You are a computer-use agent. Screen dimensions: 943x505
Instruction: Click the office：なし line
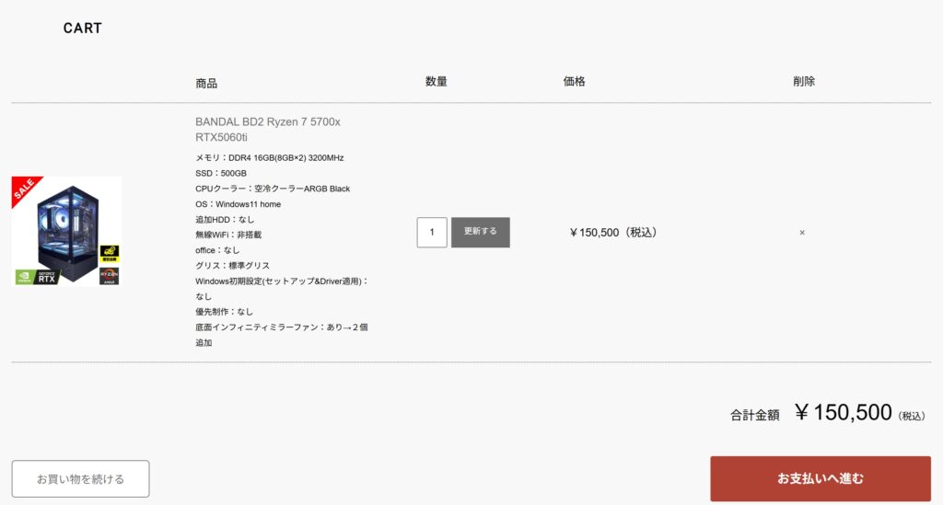[217, 250]
